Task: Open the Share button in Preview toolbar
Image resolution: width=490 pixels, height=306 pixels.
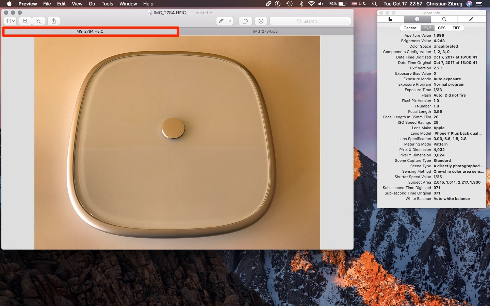Action: (x=53, y=21)
